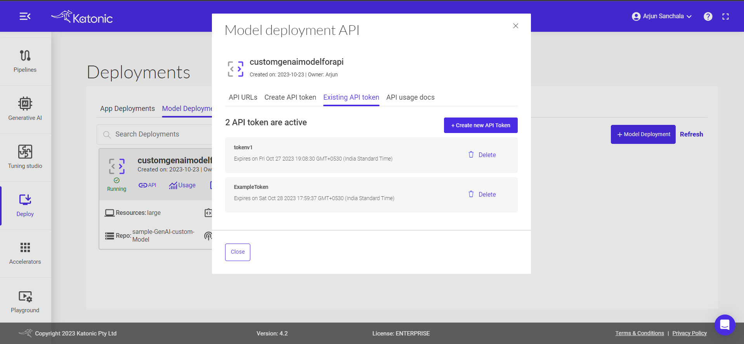Open Playground from the sidebar

pyautogui.click(x=25, y=302)
